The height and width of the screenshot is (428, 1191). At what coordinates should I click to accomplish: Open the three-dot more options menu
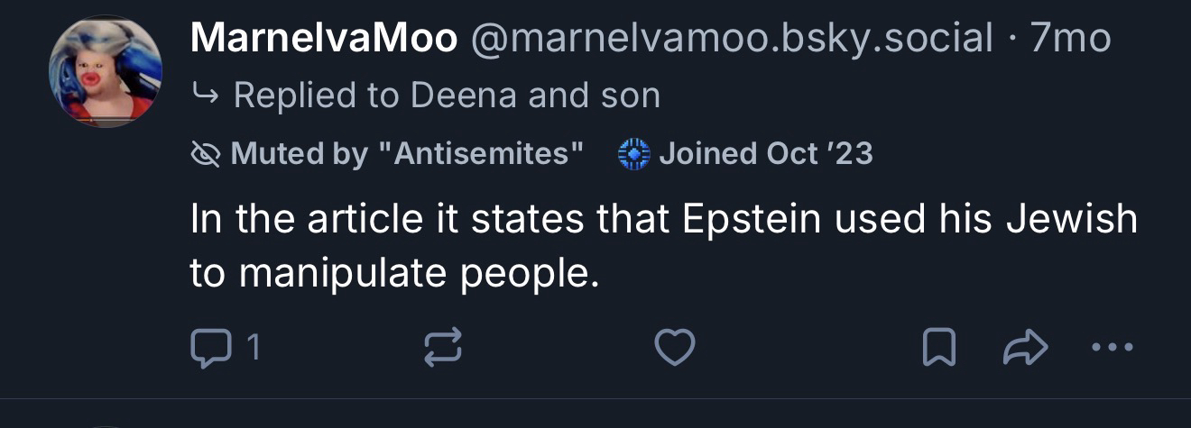(1111, 348)
